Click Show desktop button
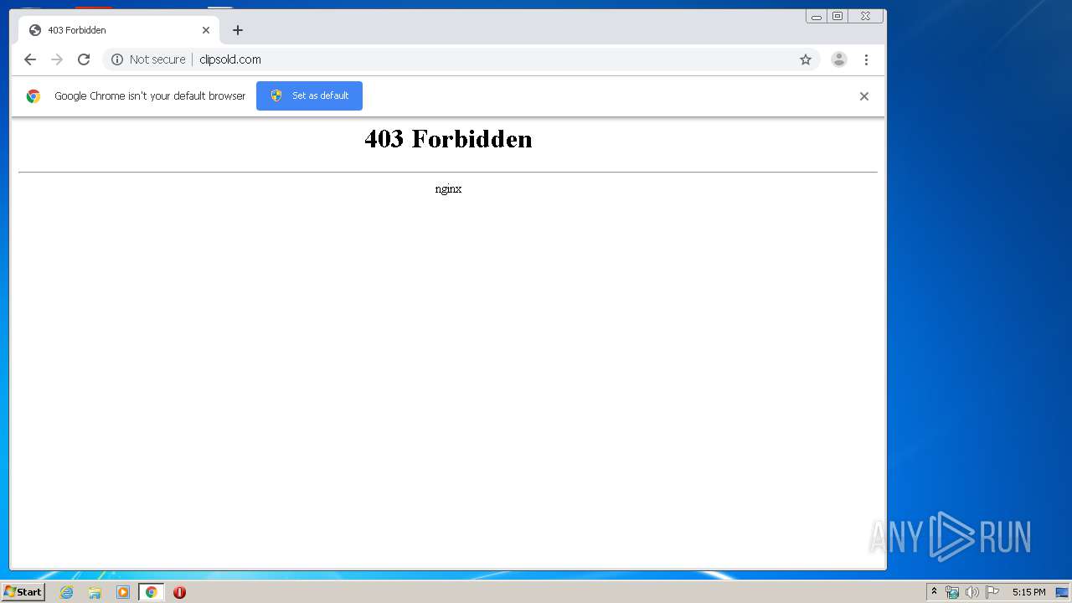Screen dimensions: 1072x603 pyautogui.click(x=1062, y=592)
